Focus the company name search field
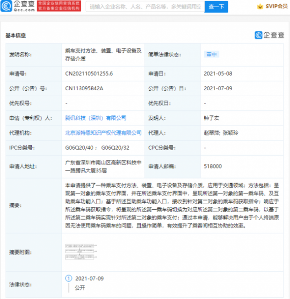Screen dimensions: 290x299 [145, 7]
